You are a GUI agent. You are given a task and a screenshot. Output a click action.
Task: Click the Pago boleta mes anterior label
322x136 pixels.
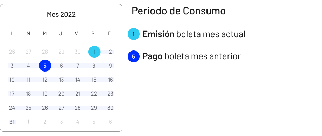pyautogui.click(x=191, y=56)
